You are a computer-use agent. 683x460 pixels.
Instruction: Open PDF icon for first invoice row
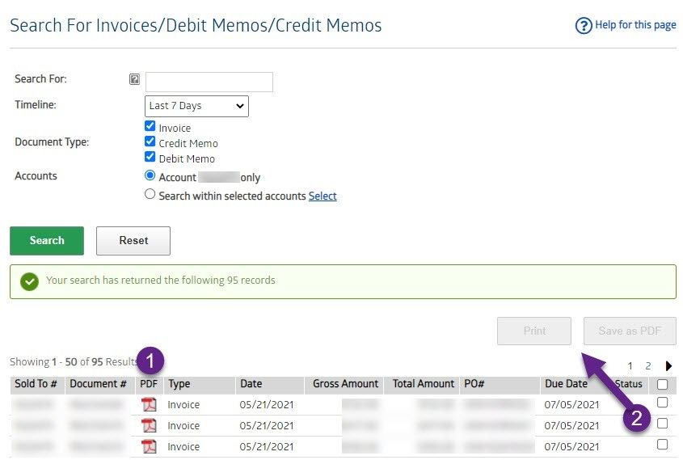[149, 405]
